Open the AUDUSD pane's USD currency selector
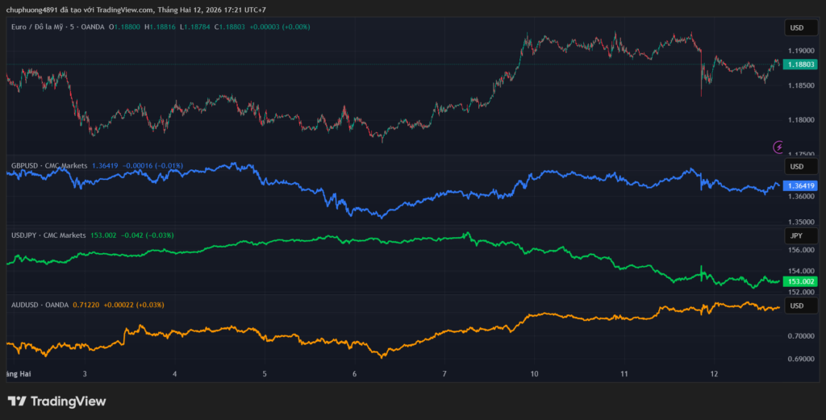This screenshot has height=420, width=826. [796, 306]
